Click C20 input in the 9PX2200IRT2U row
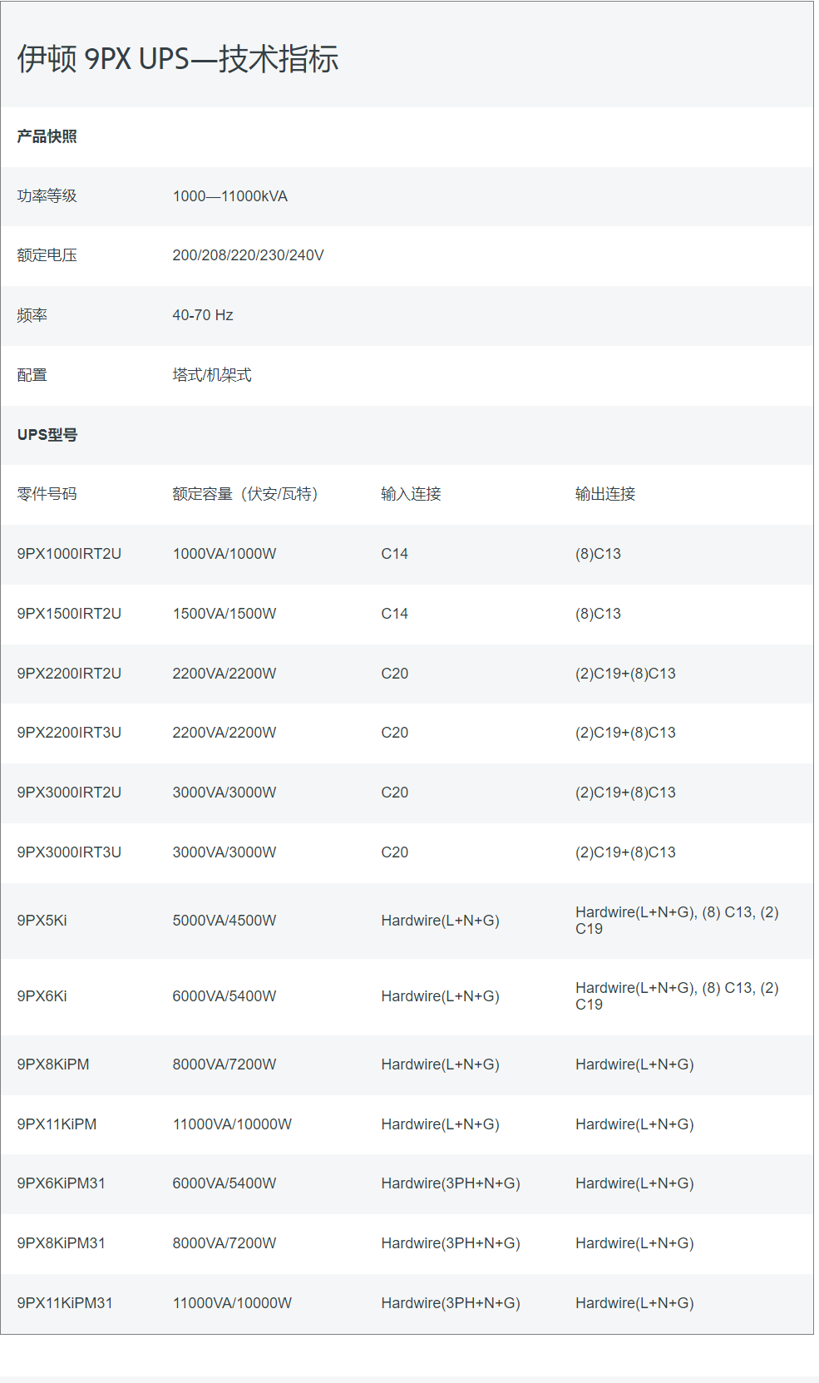This screenshot has width=819, height=1383. coord(395,674)
